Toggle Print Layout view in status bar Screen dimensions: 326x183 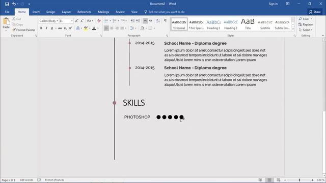(269, 180)
